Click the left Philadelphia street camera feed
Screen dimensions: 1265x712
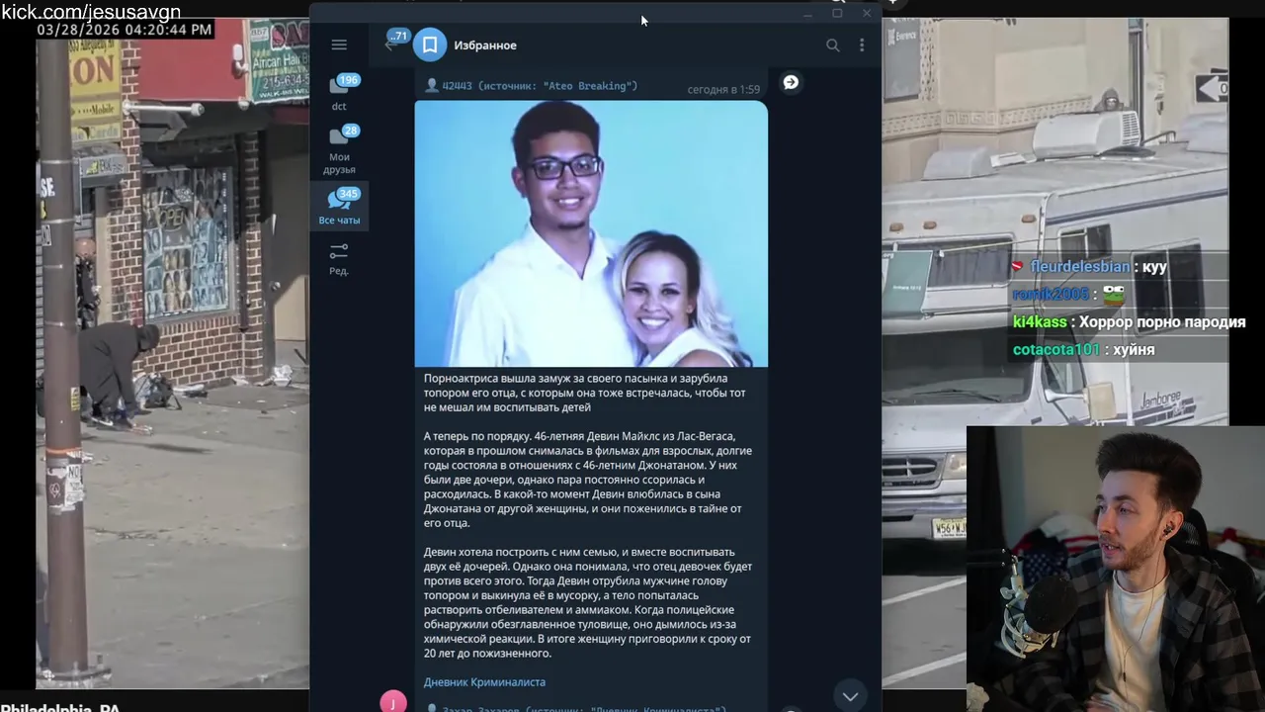click(173, 354)
